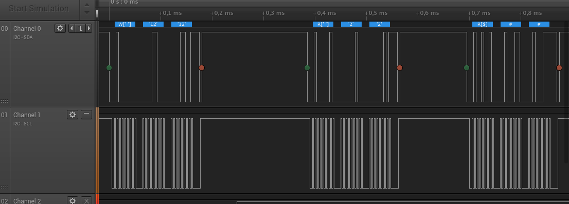This screenshot has width=569, height=204.
Task: Open Channel 0 settings gear
Action: point(60,28)
